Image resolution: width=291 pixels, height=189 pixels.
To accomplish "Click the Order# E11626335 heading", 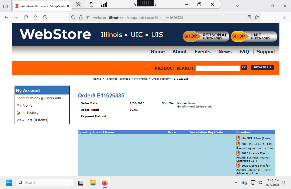I will point(101,96).
